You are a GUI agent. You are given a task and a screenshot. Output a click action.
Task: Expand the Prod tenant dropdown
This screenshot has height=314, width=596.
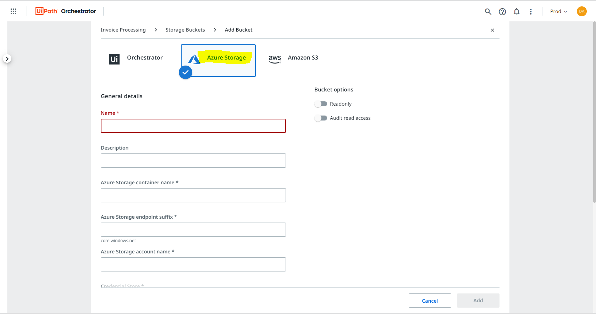(x=559, y=11)
